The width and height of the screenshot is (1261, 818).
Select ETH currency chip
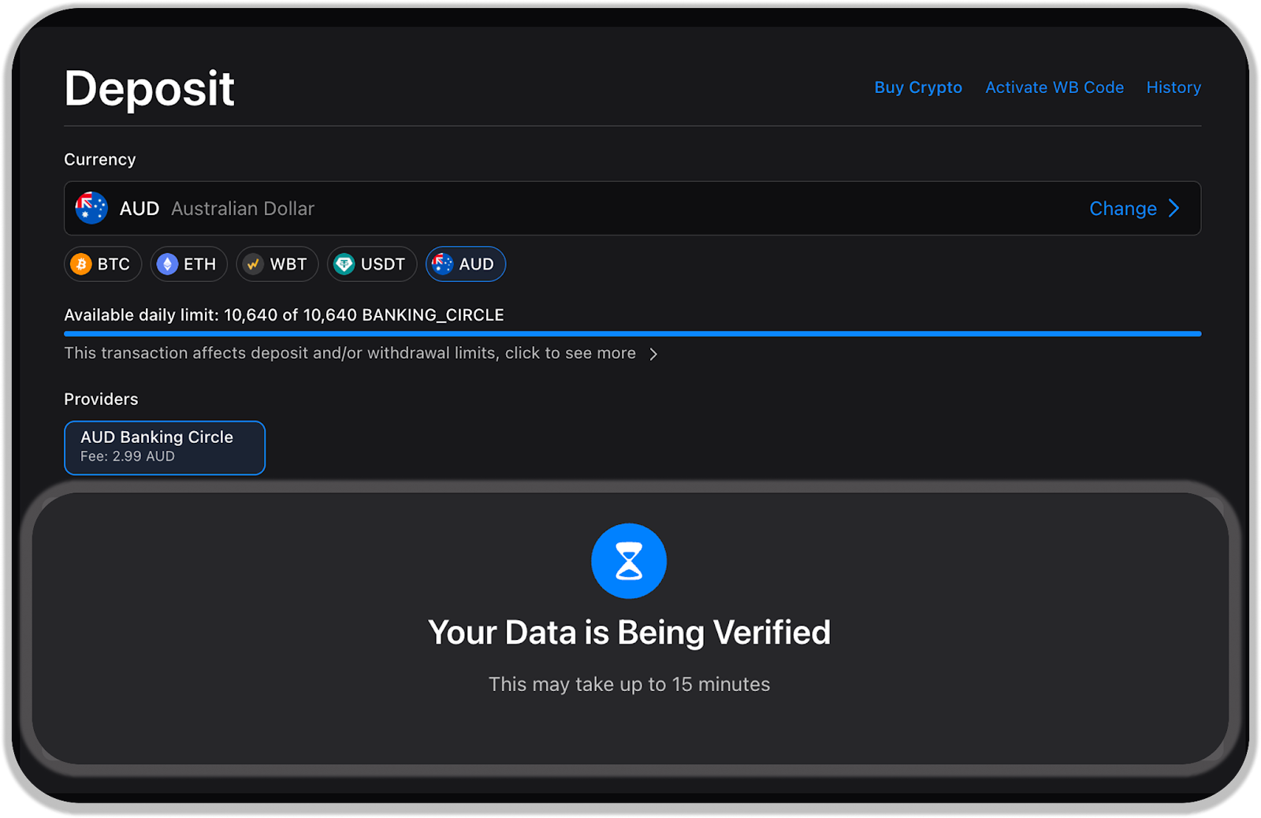189,264
